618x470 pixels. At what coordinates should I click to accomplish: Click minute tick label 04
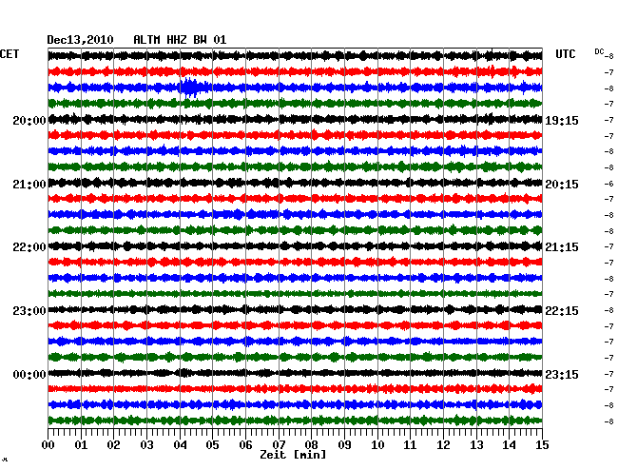pyautogui.click(x=180, y=445)
